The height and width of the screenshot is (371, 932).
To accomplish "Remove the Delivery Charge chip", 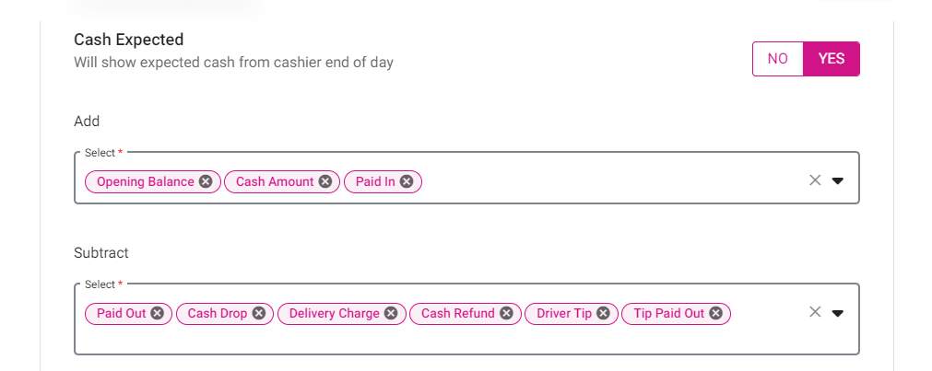I will point(391,313).
